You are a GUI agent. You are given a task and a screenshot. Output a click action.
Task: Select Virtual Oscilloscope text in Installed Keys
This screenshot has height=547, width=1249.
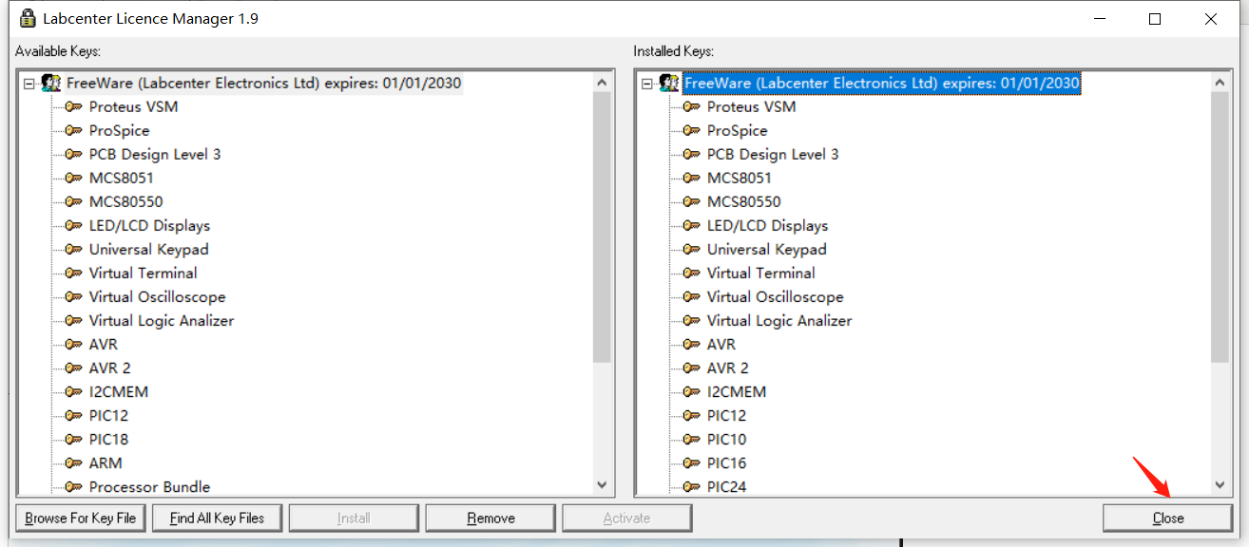coord(776,296)
